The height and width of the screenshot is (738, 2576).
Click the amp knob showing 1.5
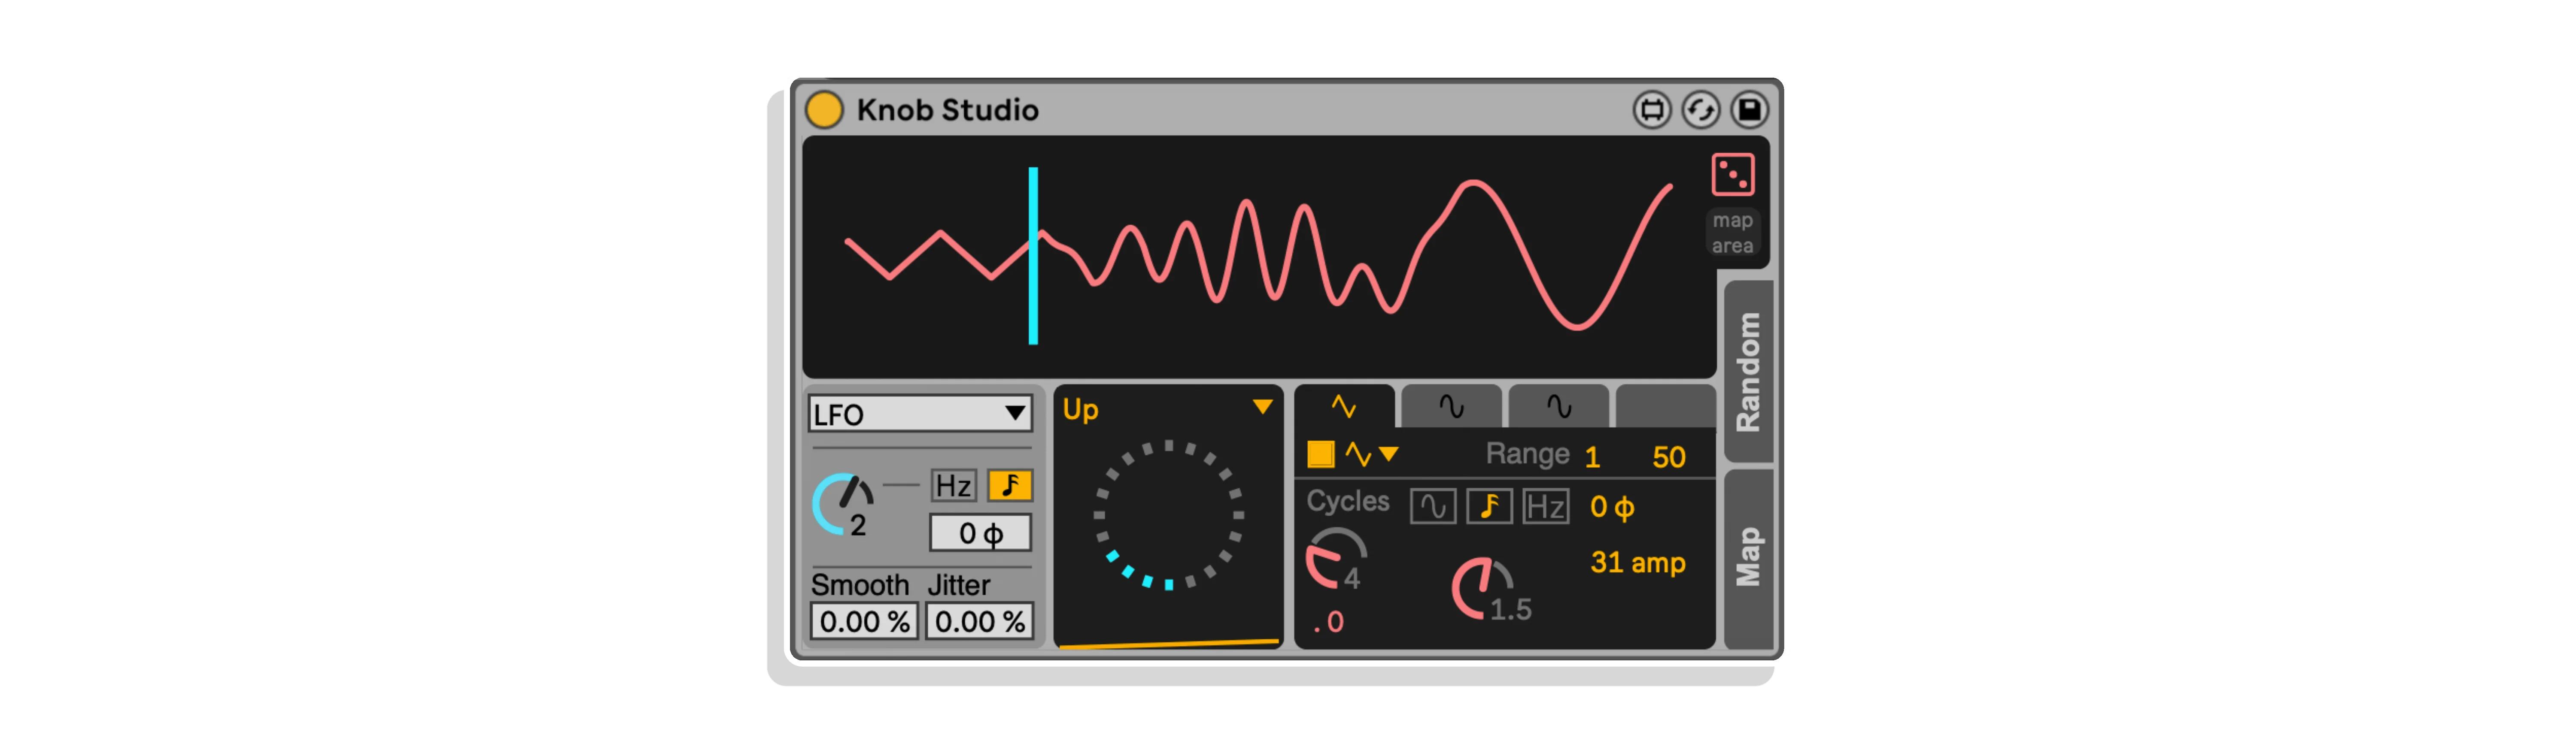coord(1482,588)
